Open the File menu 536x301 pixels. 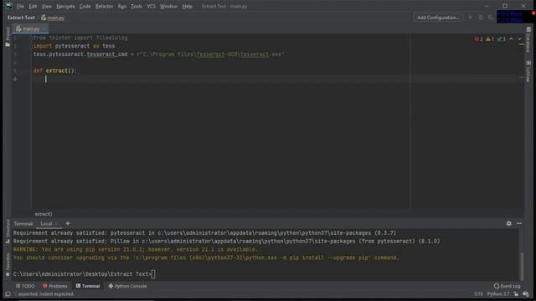[20, 6]
